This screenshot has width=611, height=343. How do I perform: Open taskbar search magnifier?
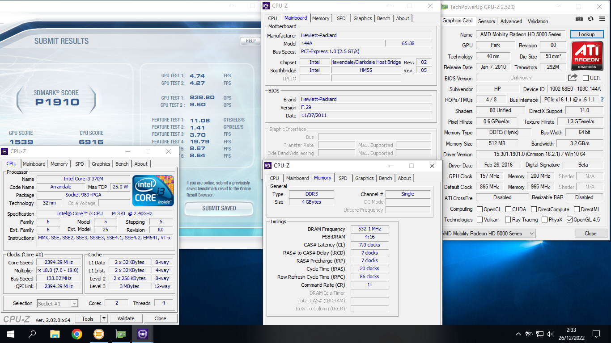click(32, 334)
